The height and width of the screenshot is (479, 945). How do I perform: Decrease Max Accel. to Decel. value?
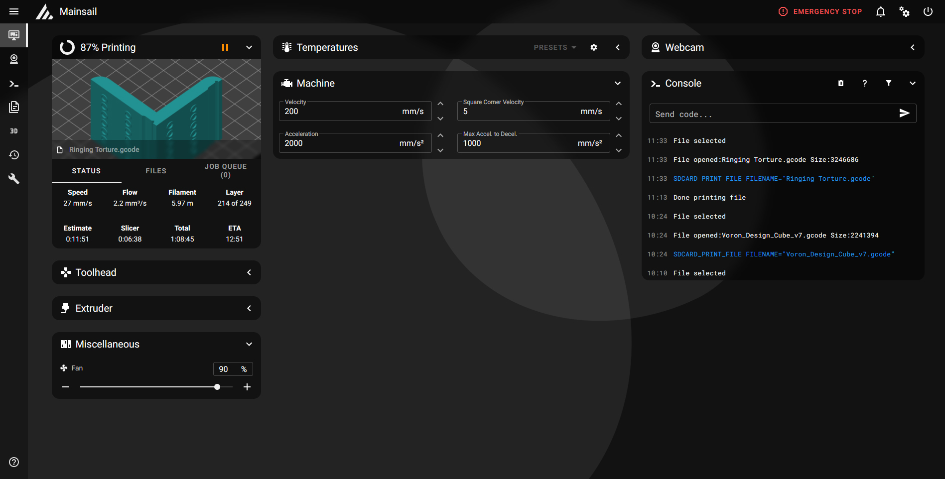tap(619, 150)
